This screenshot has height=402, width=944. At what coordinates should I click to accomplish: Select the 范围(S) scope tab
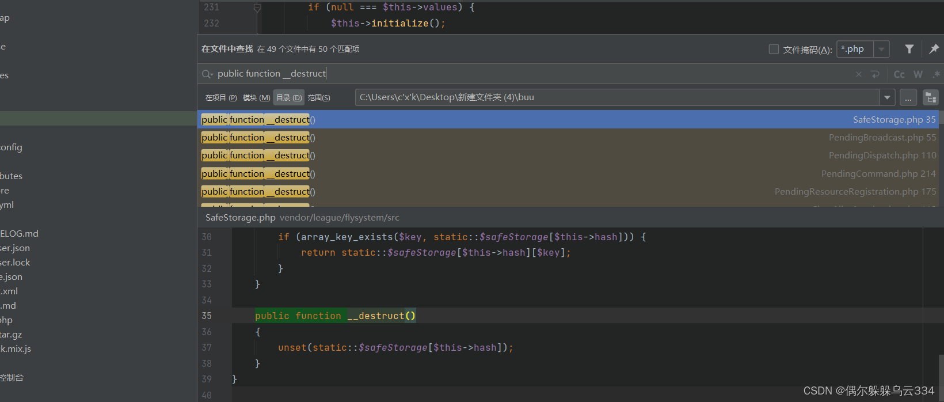click(319, 98)
